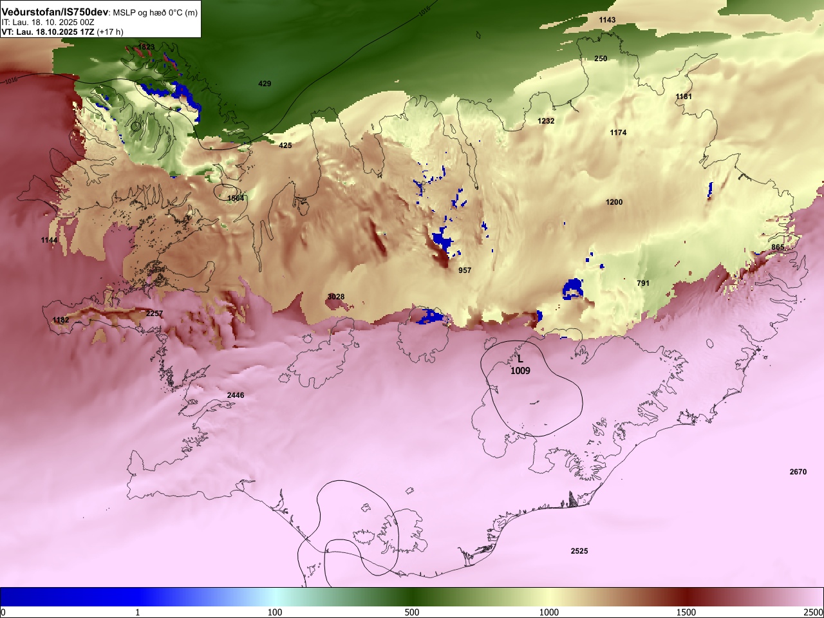This screenshot has height=618, width=824.
Task: Click the 1564 height label
Action: pyautogui.click(x=236, y=198)
